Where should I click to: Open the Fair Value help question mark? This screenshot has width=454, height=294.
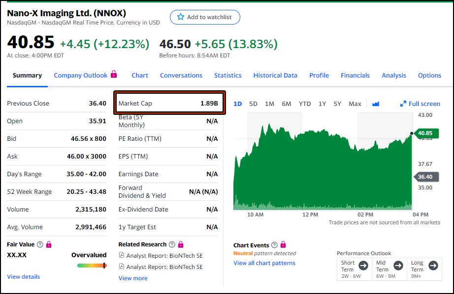pos(40,244)
